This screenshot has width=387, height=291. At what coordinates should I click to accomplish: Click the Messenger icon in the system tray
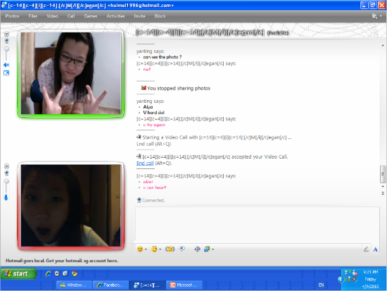[x=355, y=273]
